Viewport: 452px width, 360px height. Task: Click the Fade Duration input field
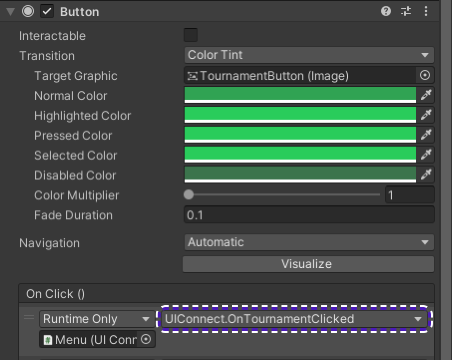(x=309, y=215)
